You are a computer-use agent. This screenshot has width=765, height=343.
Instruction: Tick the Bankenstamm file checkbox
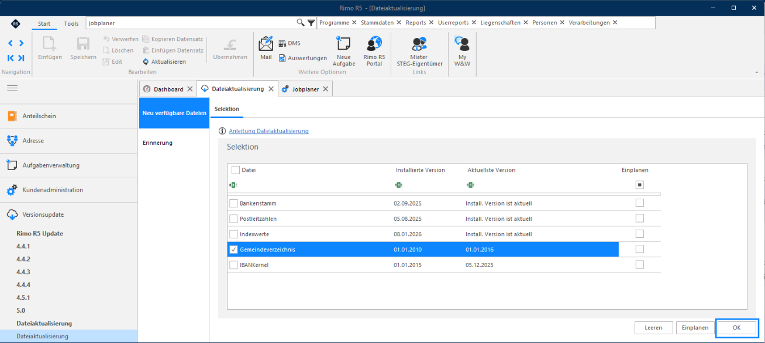tap(234, 203)
